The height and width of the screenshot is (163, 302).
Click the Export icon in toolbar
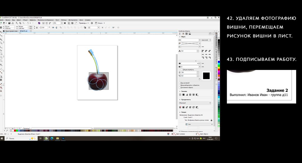[47, 23]
